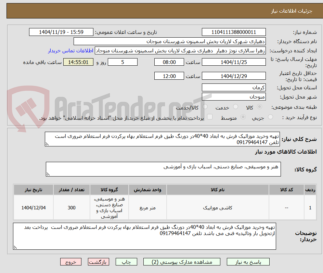Click the ایجاد کننده درخواست field
This screenshot has height=273, width=323.
click(x=180, y=51)
